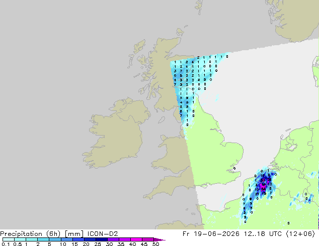Image resolution: width=319 pixels, height=246 pixels.
Task: Click the legend label '45'
Action: point(144,244)
